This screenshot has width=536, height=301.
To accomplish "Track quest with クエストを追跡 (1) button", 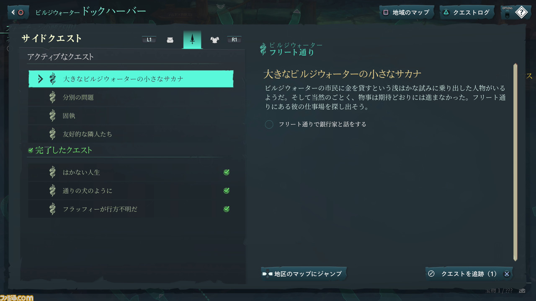I will point(469,274).
